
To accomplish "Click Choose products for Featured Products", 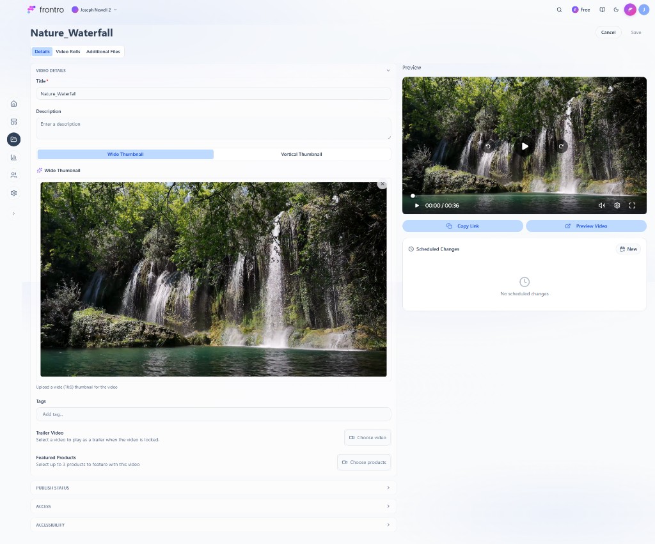I will click(x=364, y=462).
